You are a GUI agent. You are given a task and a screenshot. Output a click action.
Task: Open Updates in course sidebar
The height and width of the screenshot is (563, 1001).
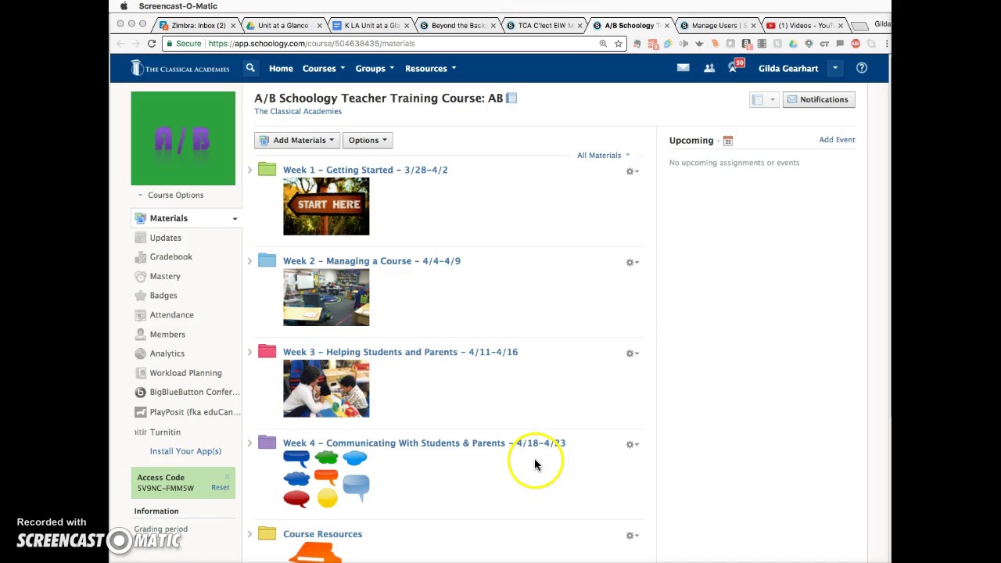165,238
